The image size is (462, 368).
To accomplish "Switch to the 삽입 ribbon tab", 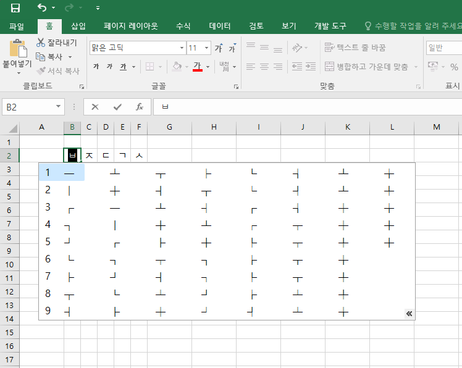I will [x=78, y=26].
